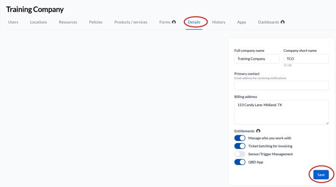The image size is (336, 187).
Task: Click the Primary contact label
Action: [247, 73]
